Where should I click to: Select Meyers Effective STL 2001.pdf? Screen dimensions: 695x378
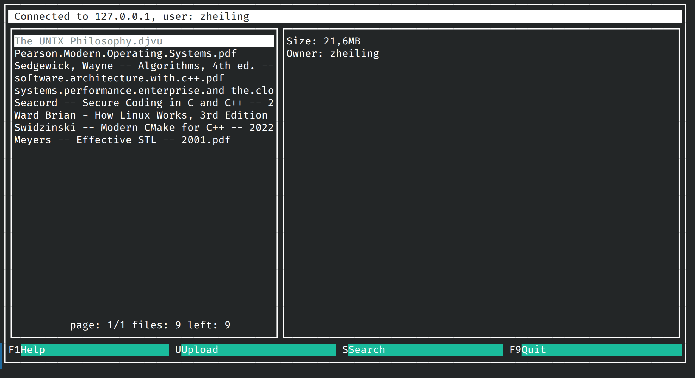(144, 140)
